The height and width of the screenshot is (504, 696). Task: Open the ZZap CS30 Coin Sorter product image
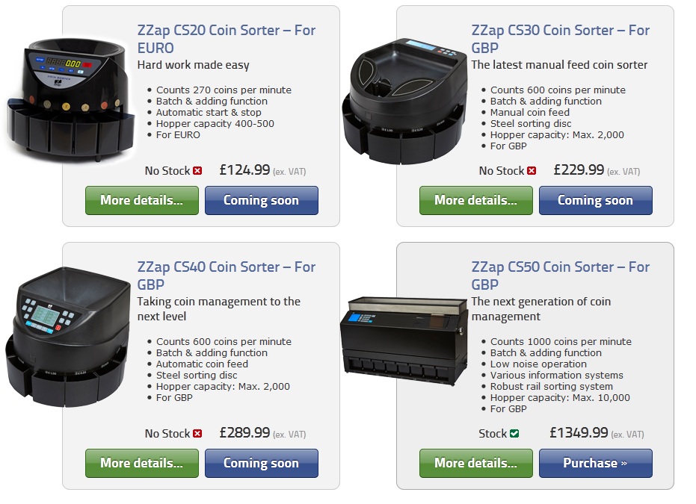[x=404, y=101]
